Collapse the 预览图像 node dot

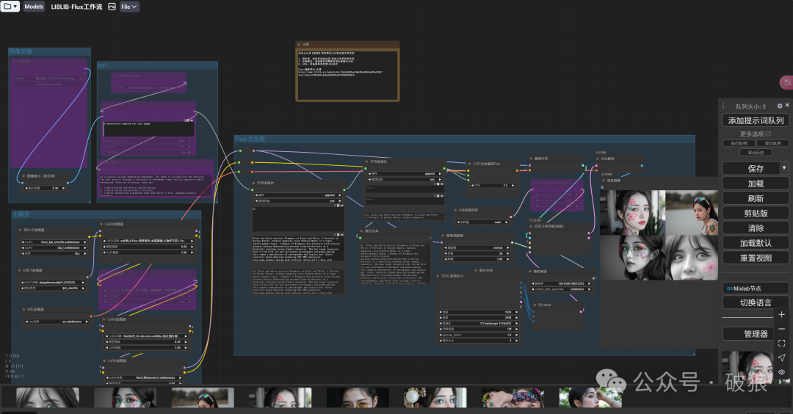click(x=604, y=181)
